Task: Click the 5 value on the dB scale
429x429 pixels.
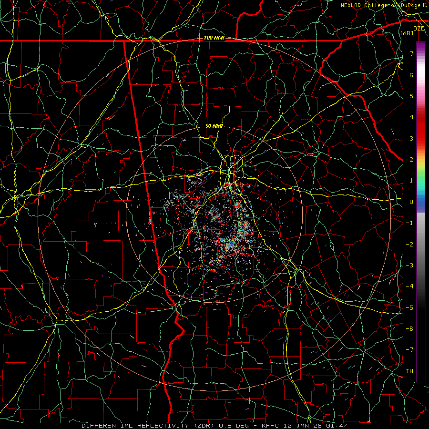Action: coord(411,96)
